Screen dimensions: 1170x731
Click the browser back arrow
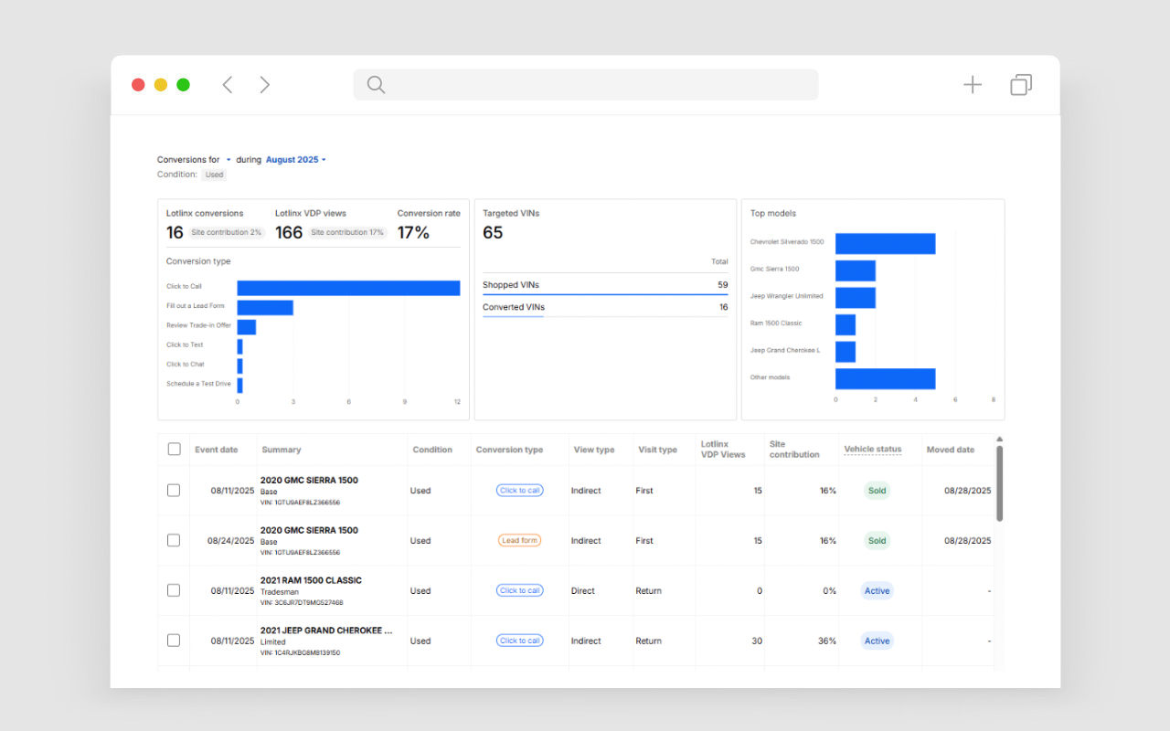(x=228, y=85)
